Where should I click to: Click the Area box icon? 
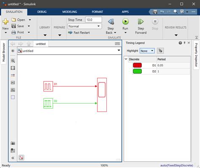[13, 97]
